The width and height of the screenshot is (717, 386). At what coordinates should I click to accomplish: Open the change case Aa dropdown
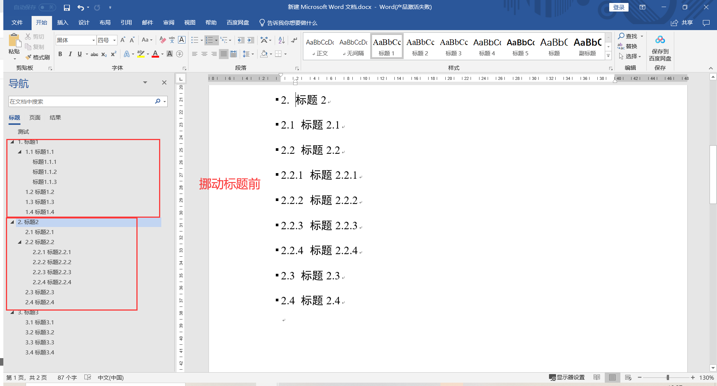pos(147,40)
